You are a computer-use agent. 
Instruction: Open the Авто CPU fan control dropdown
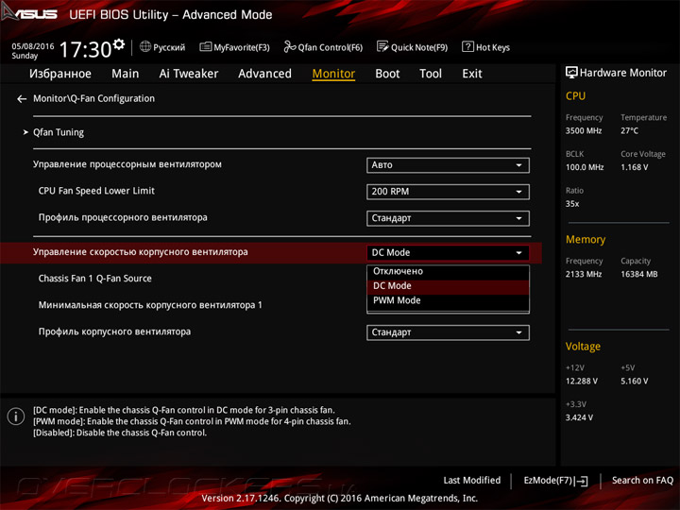click(x=448, y=165)
